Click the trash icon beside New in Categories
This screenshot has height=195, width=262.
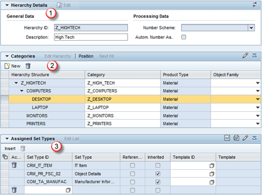(28, 66)
